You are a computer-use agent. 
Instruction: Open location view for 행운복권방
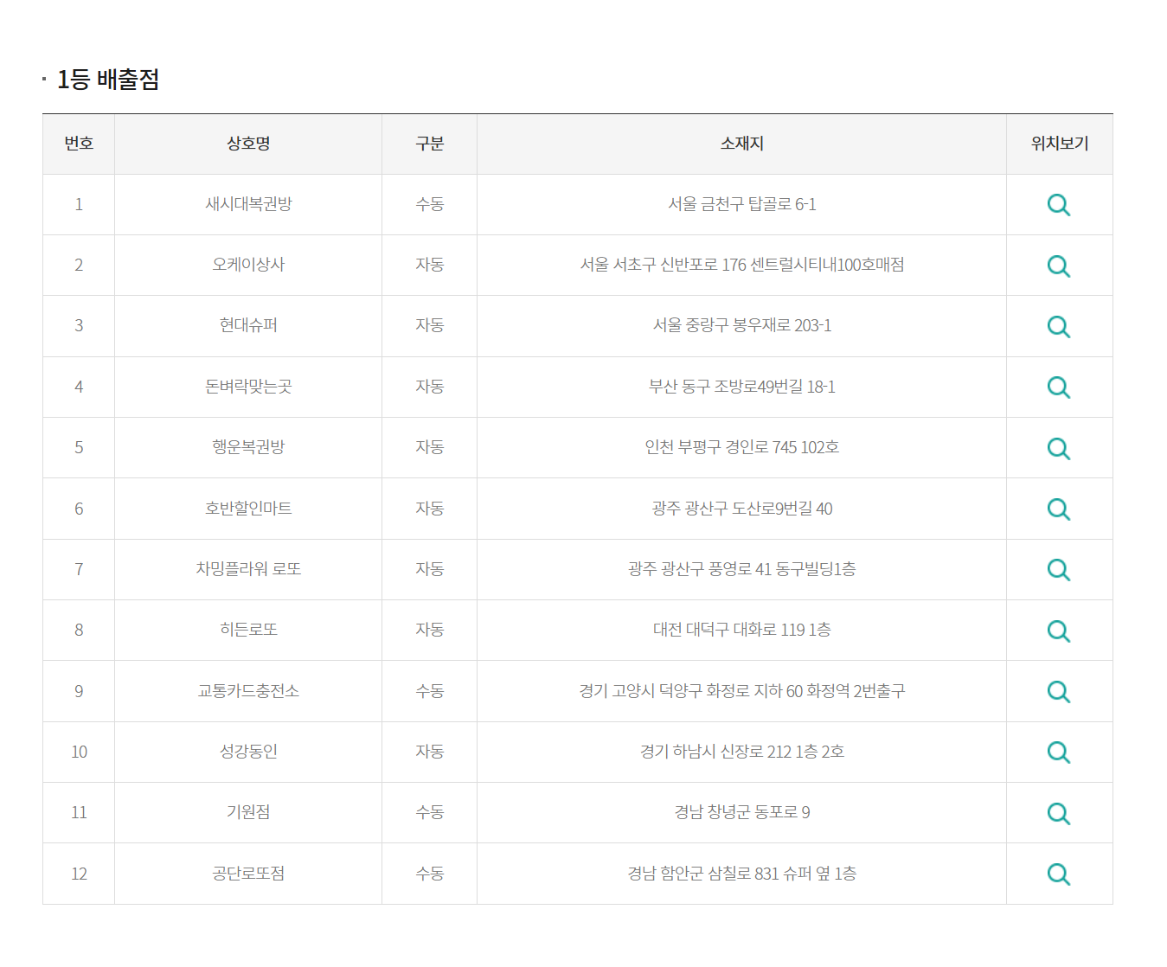[1059, 448]
